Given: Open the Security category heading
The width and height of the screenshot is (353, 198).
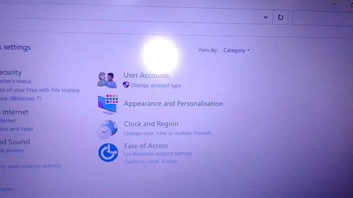Looking at the screenshot, I should [10, 72].
